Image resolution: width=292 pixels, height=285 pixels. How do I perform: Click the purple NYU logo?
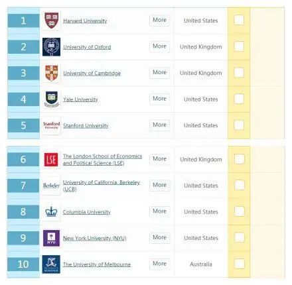(51, 238)
